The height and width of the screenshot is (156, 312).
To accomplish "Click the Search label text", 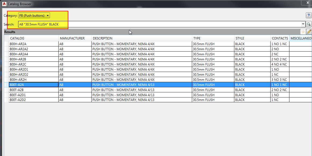I will tap(9, 24).
